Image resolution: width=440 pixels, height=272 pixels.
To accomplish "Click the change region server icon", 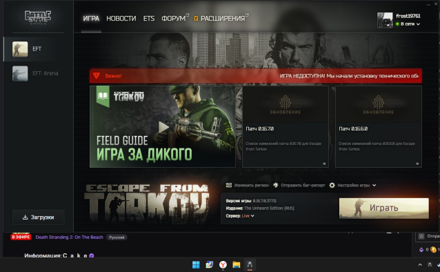I will (x=229, y=185).
